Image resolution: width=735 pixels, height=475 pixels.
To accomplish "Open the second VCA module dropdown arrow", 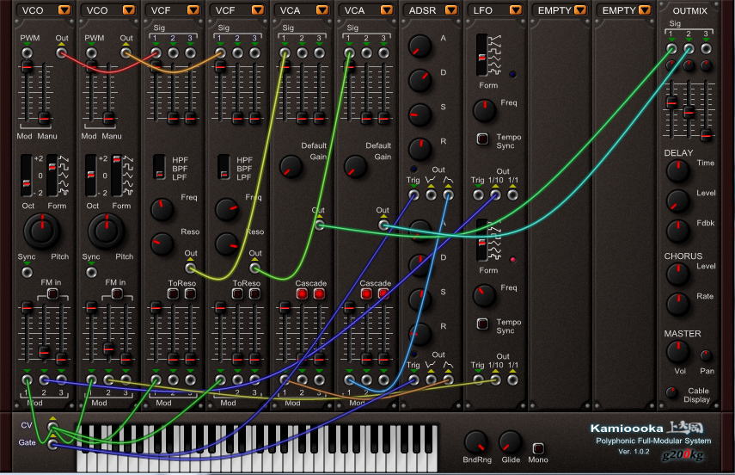I will point(387,9).
